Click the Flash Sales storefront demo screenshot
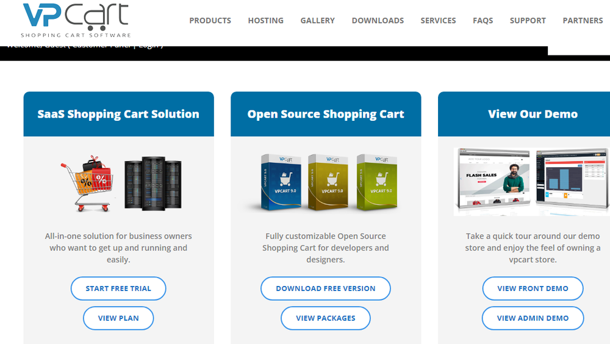The image size is (610, 344). (493, 179)
